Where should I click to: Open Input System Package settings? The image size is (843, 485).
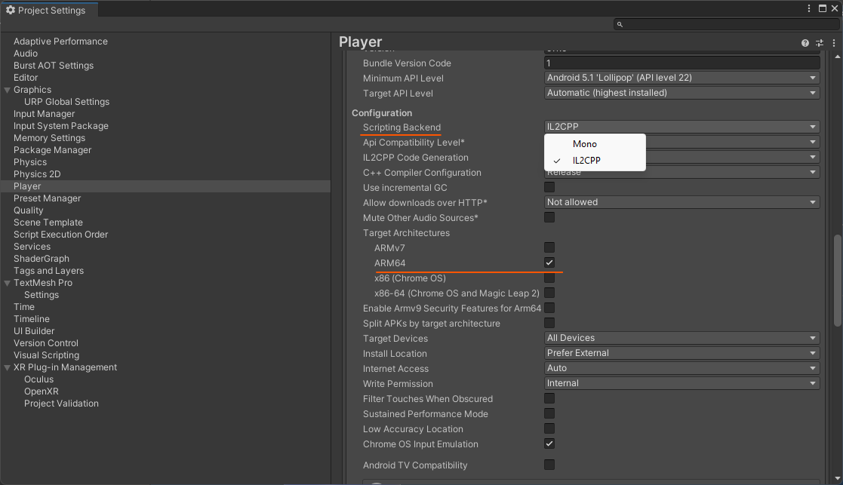[60, 126]
